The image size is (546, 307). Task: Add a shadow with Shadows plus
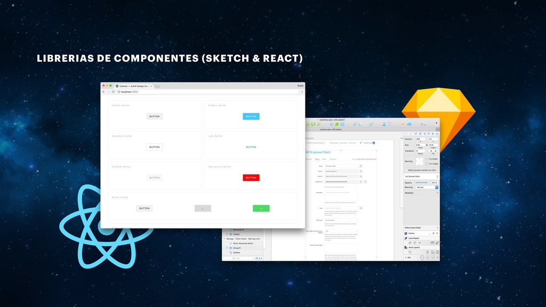tap(437, 193)
